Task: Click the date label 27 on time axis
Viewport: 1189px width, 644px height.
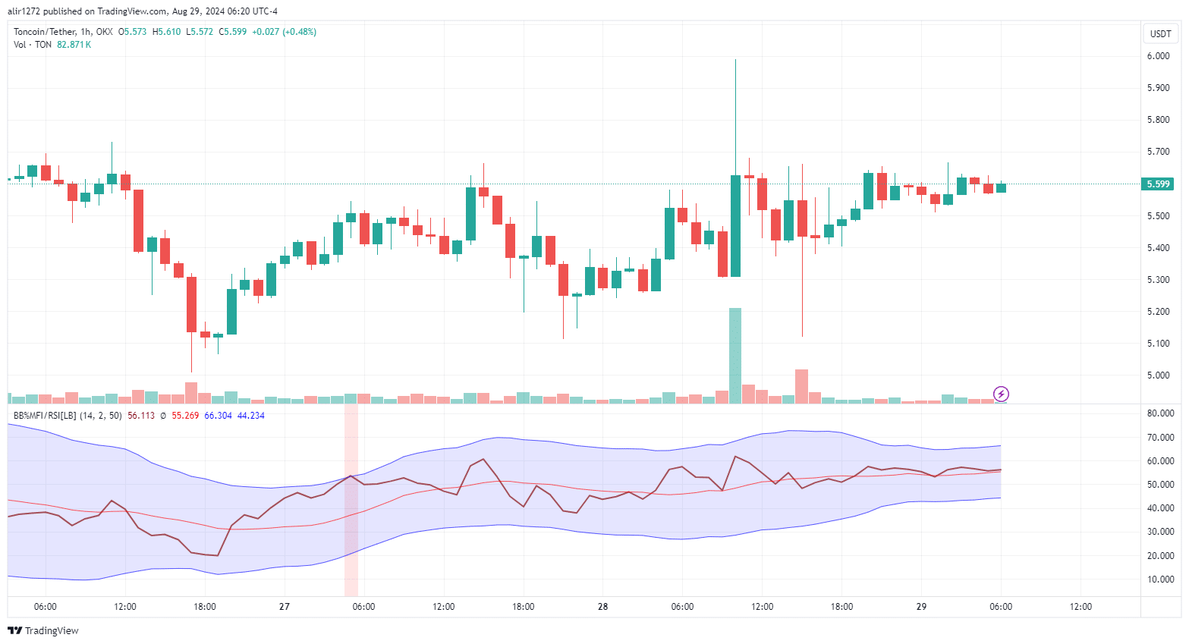Action: point(285,607)
